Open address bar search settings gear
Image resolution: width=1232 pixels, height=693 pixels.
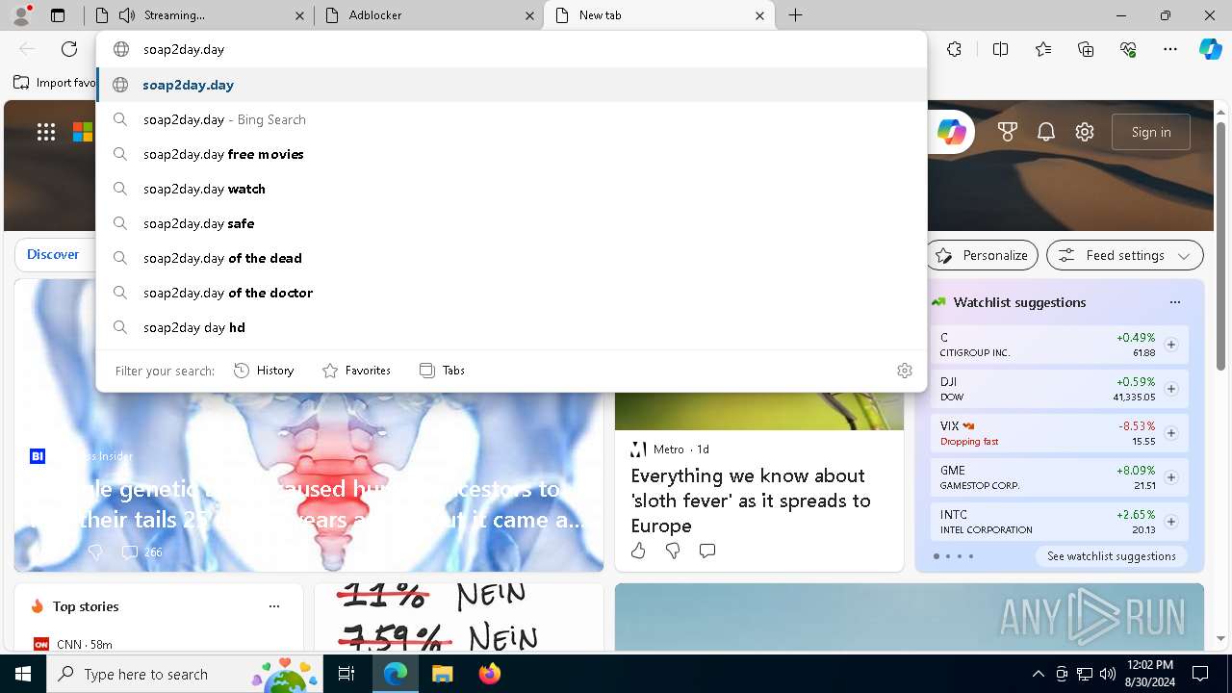pyautogui.click(x=904, y=371)
